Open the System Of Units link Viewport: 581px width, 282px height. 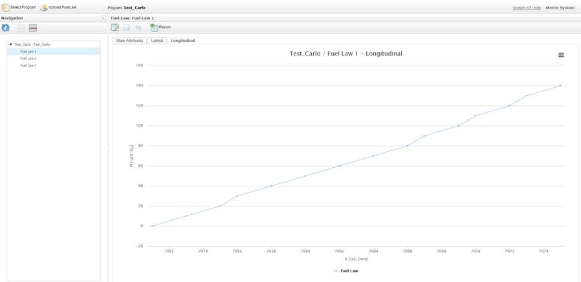coord(526,8)
